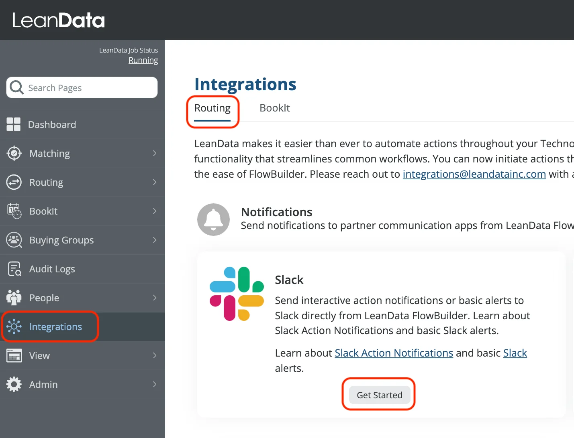Open Dashboard from the sidebar
574x438 pixels.
(x=82, y=124)
